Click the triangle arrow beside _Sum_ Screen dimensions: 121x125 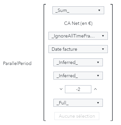(99, 10)
